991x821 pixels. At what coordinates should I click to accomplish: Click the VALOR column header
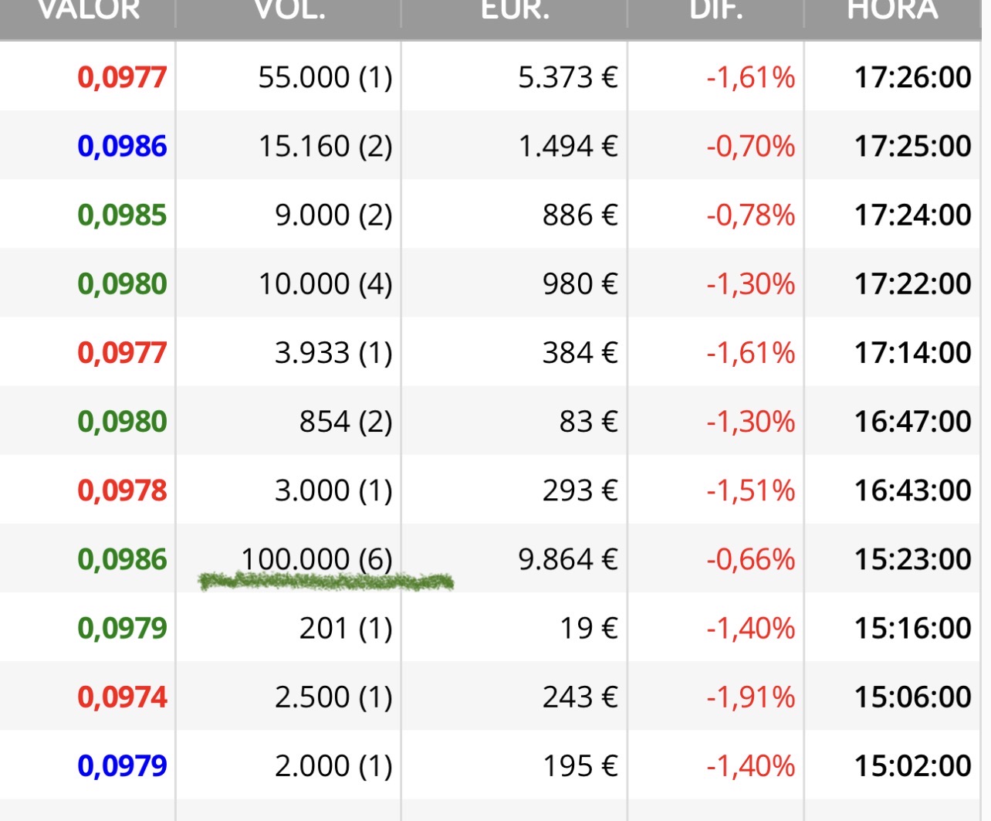(89, 11)
